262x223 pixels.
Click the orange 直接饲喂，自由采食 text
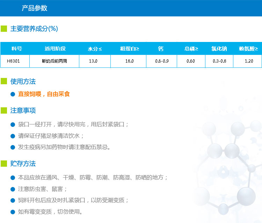[44, 94]
